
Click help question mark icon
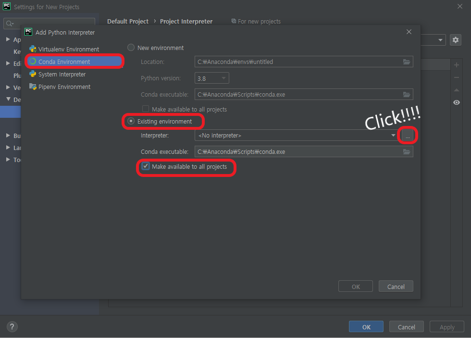tap(12, 326)
